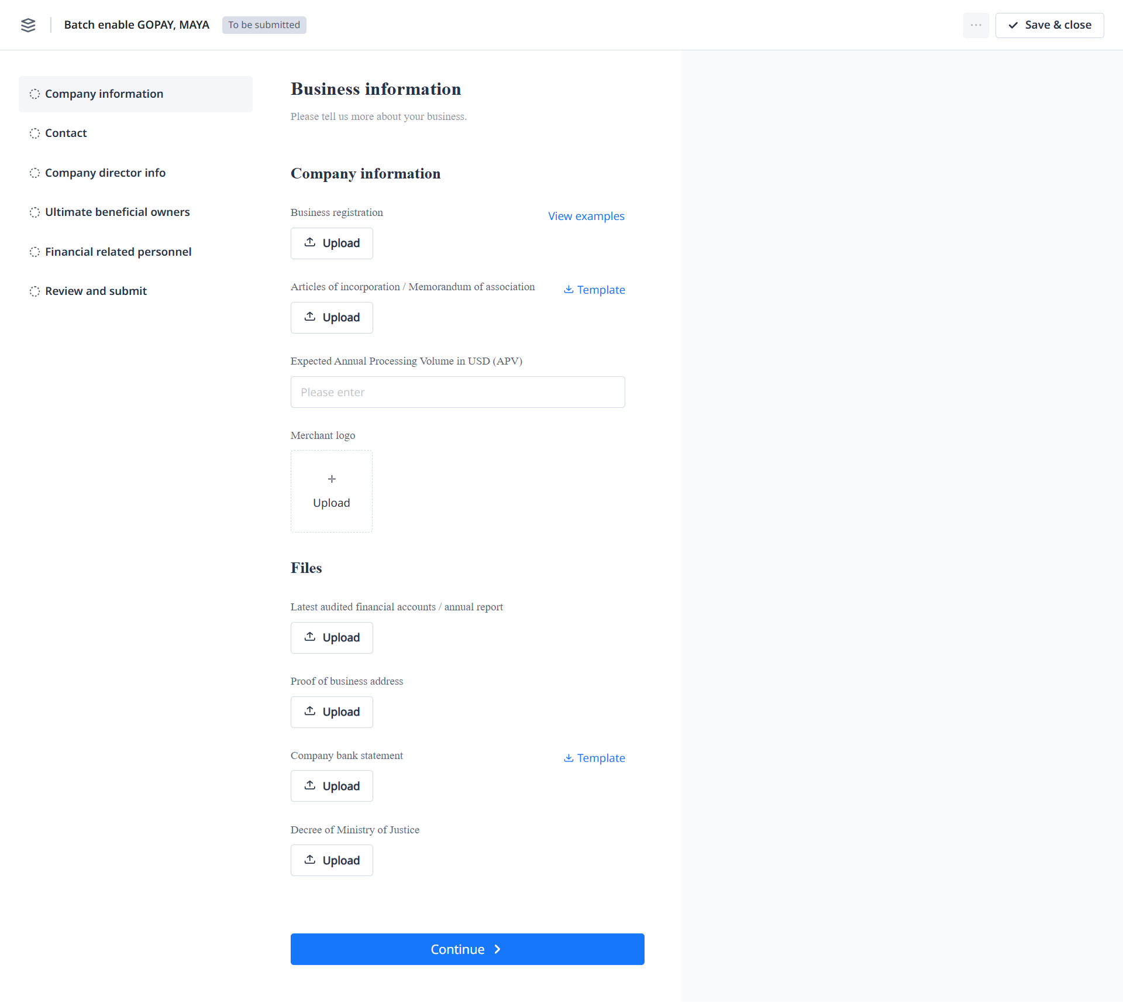
Task: Open the three-dots more options menu
Action: pos(976,25)
